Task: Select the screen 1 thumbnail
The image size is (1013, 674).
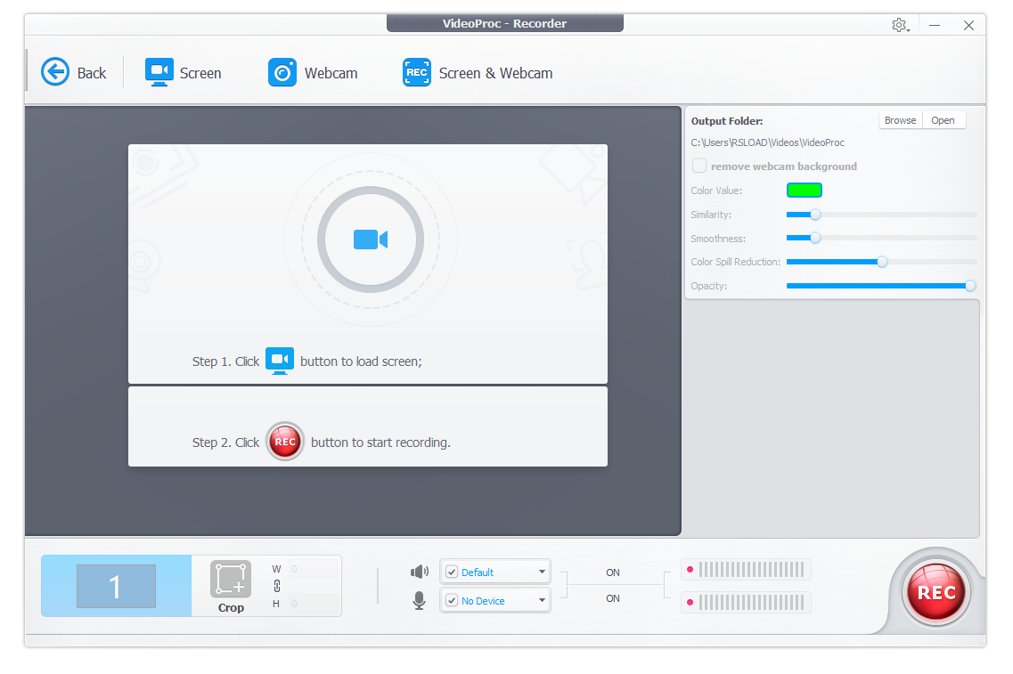Action: (117, 586)
